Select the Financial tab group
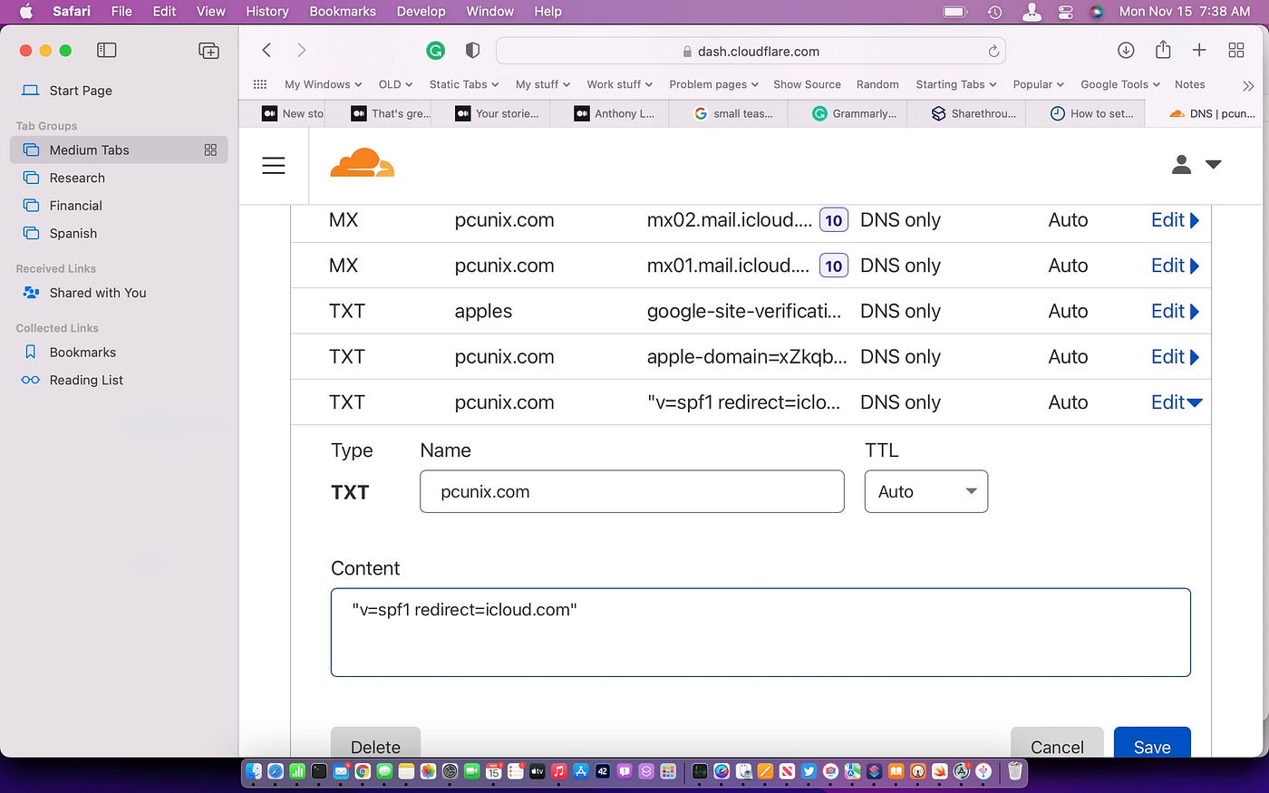 coord(119,206)
